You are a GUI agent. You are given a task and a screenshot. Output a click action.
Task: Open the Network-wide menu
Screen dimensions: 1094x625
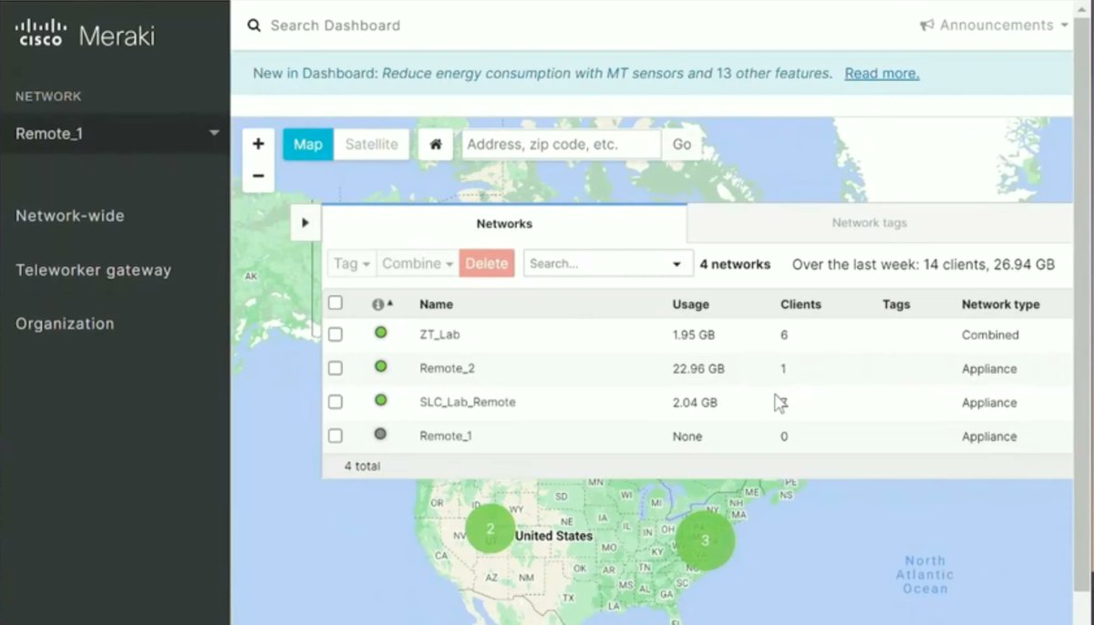tap(69, 216)
